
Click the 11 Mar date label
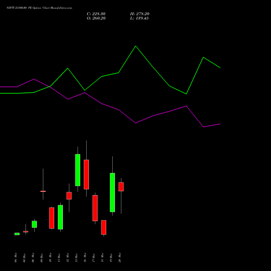coord(59,257)
